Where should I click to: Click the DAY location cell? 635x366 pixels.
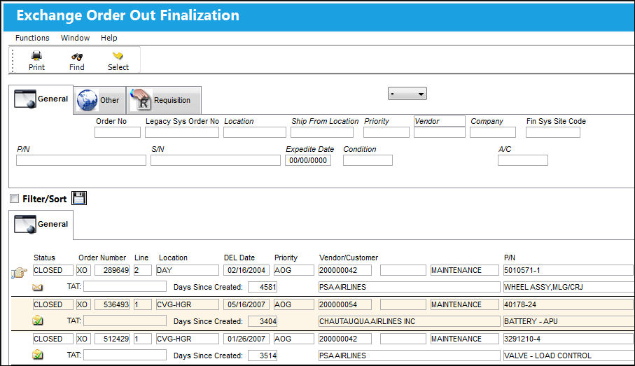coord(188,270)
